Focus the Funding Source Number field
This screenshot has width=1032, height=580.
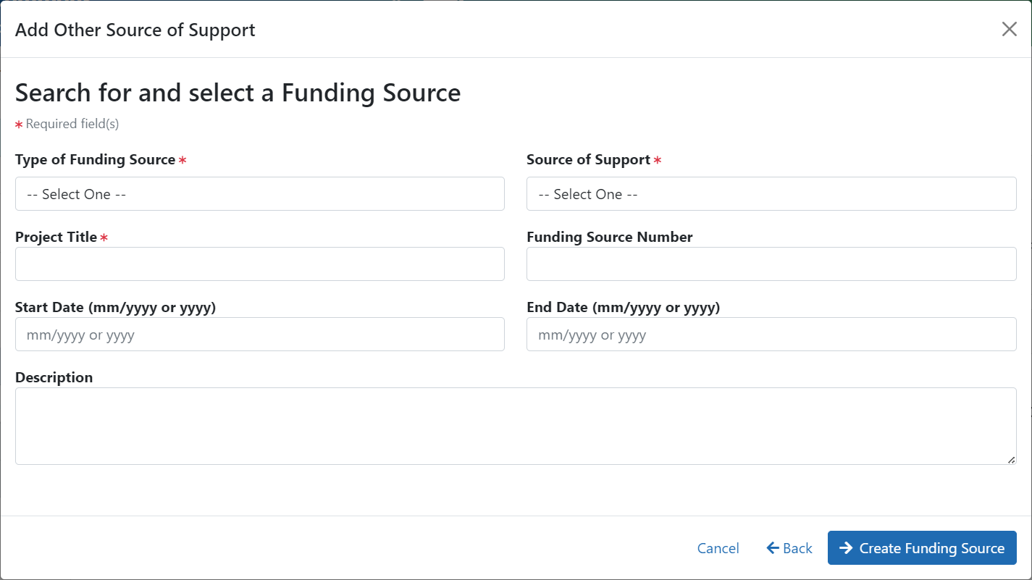point(771,264)
